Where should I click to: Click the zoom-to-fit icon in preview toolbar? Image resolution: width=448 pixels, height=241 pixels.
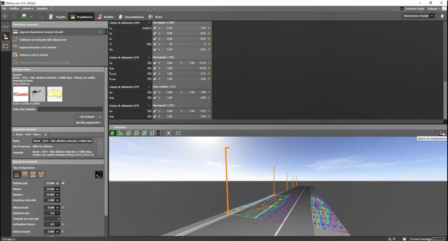[x=168, y=133]
